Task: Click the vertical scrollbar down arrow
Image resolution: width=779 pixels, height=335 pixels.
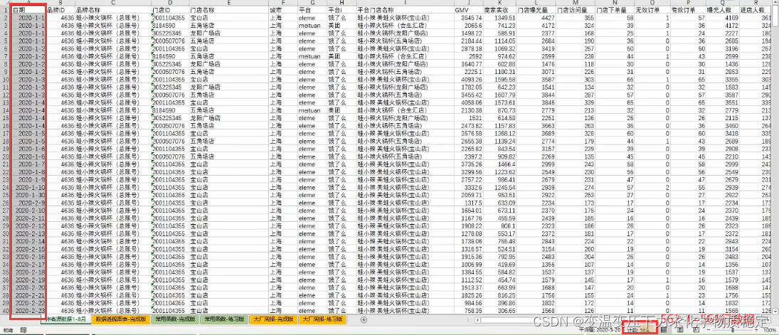Action: (775, 311)
